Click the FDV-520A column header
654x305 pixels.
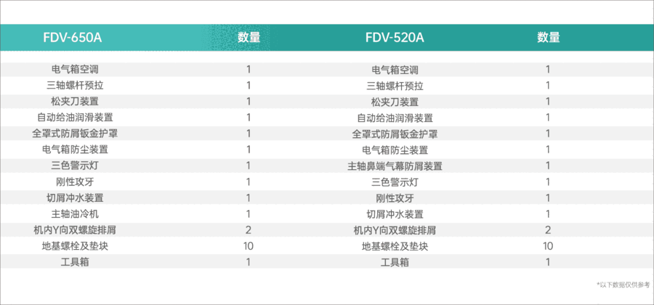pos(395,37)
